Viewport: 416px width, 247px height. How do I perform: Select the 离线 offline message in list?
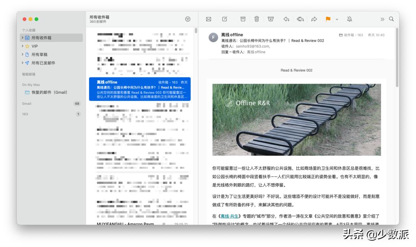[x=140, y=89]
